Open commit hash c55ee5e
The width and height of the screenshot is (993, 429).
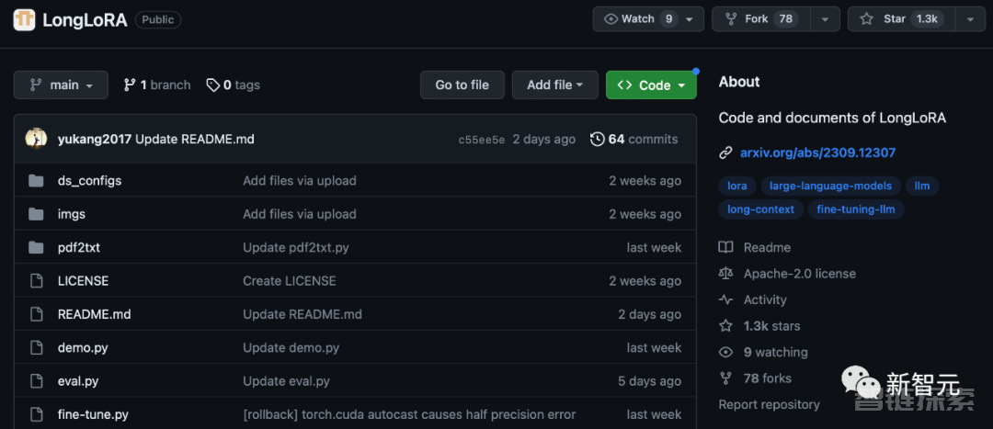click(481, 140)
